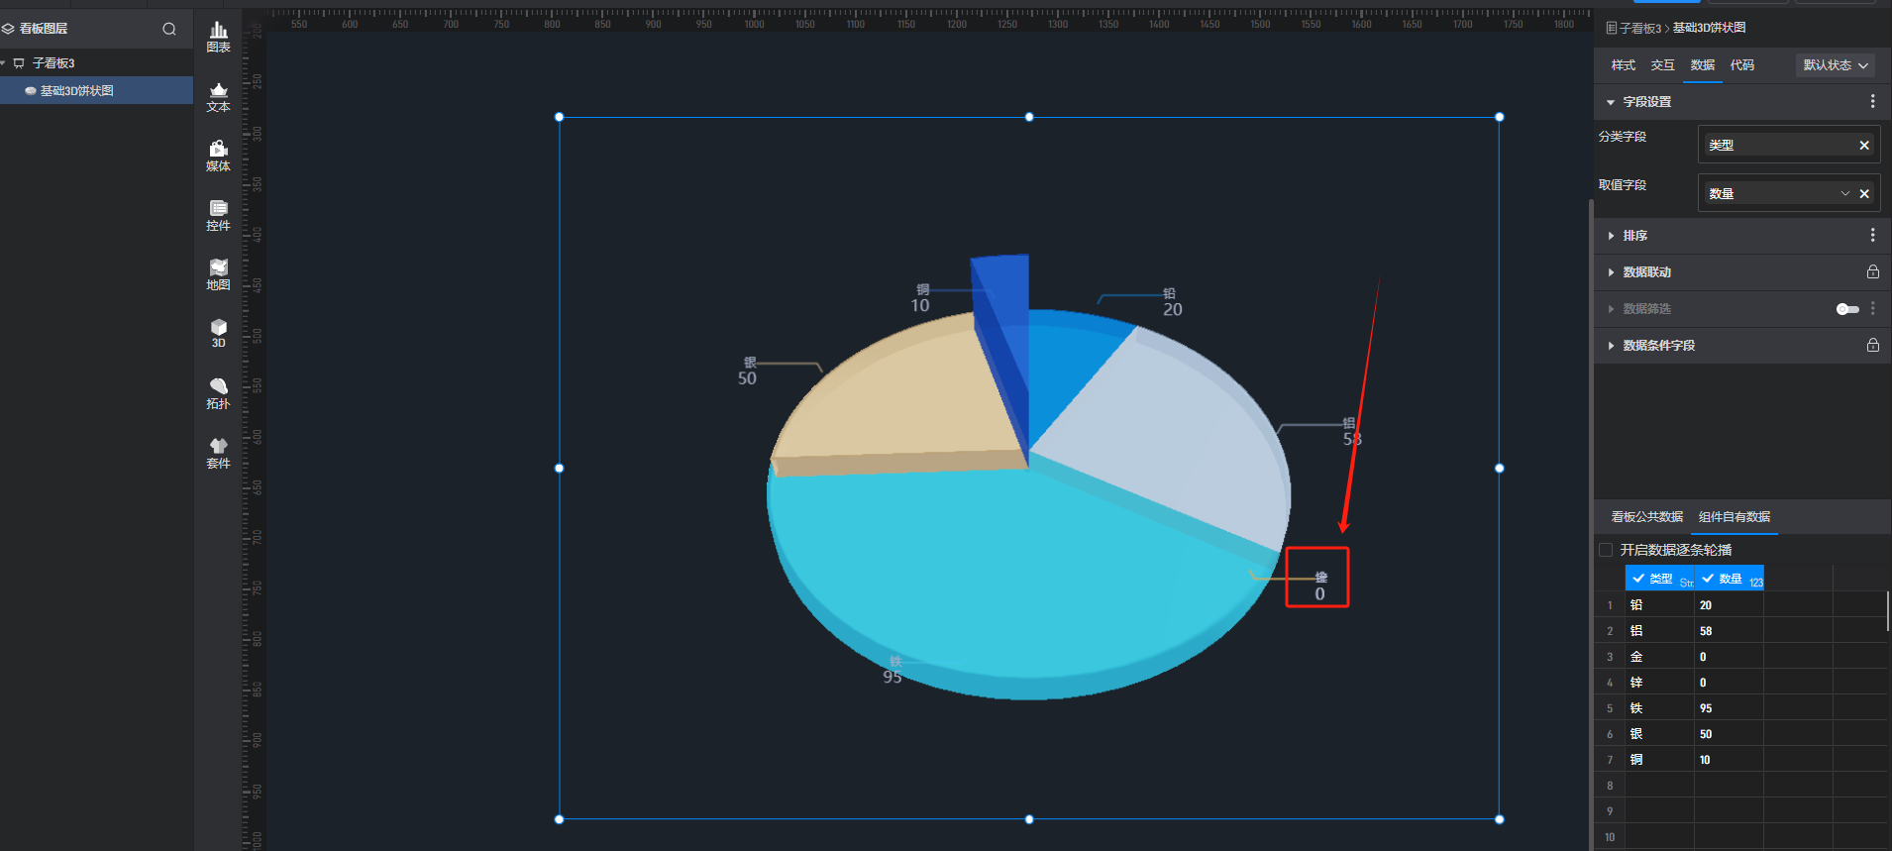Switch to the 交互 tab

coord(1662,65)
